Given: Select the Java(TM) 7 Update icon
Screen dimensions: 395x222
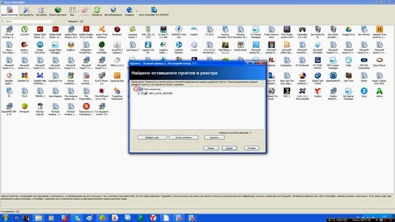Looking at the screenshot, I should [x=117, y=47].
